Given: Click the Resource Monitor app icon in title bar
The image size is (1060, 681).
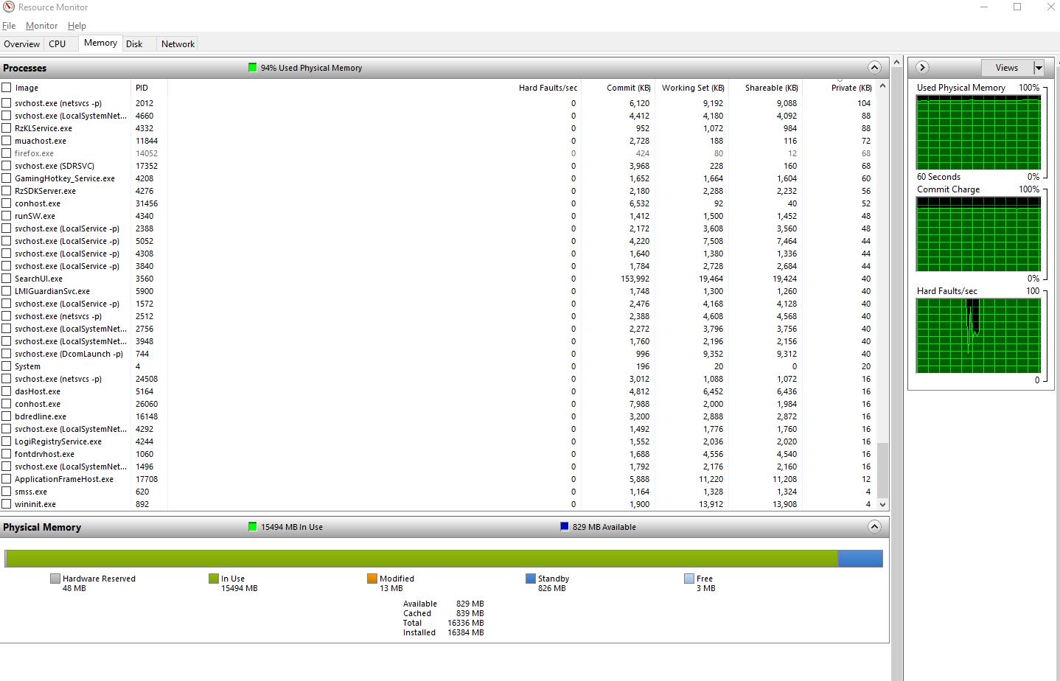Looking at the screenshot, I should pyautogui.click(x=9, y=7).
